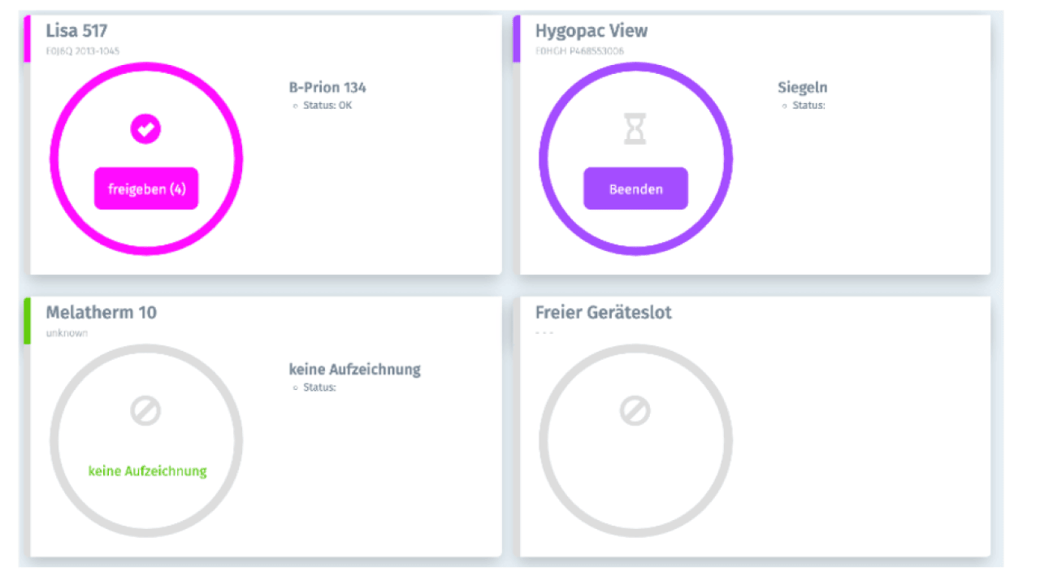Image resolution: width=1040 pixels, height=585 pixels.
Task: Click the prohibited icon in Melatherm 10
Action: pyautogui.click(x=145, y=410)
